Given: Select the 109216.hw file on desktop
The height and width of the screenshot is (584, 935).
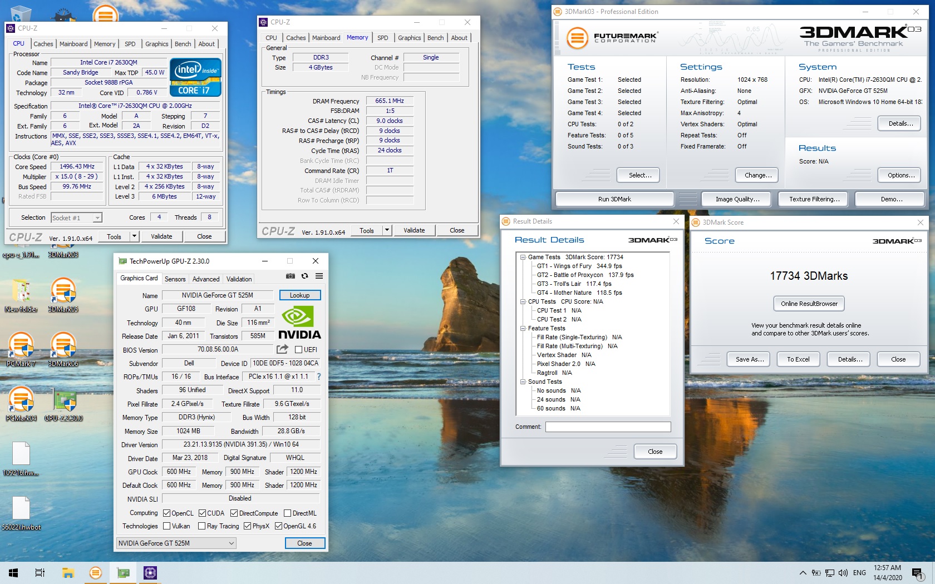Looking at the screenshot, I should (x=21, y=459).
